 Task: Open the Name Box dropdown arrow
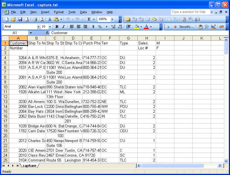click(x=31, y=33)
